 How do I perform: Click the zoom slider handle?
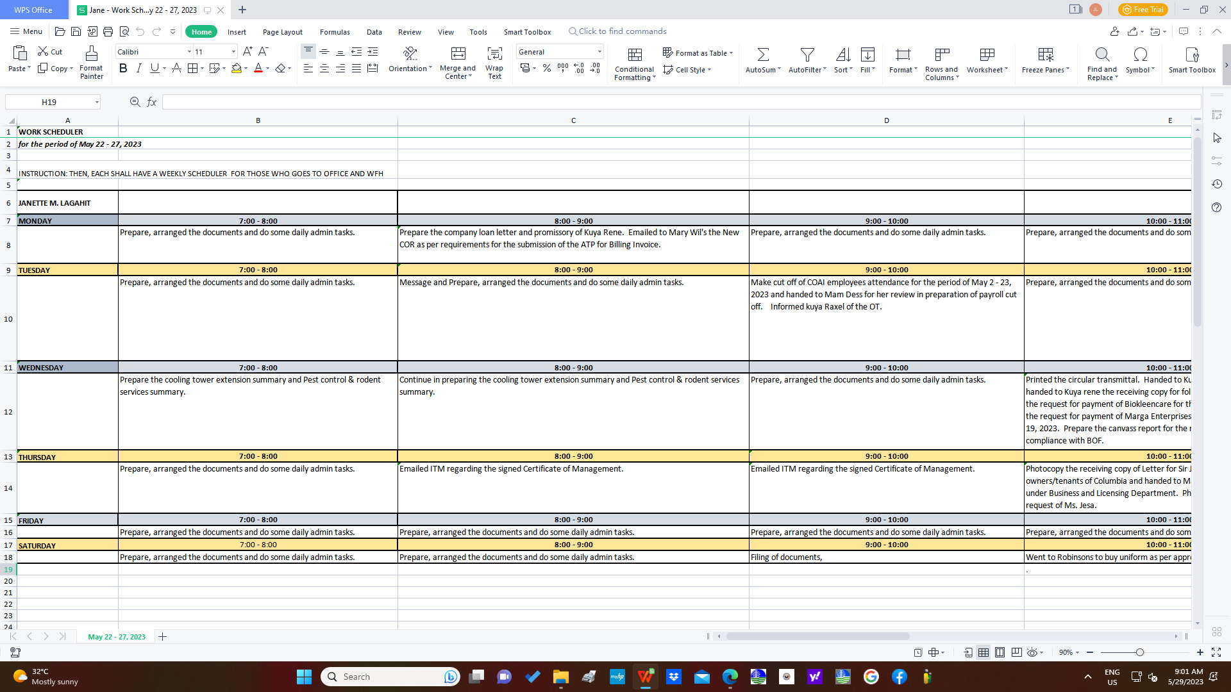(x=1139, y=652)
